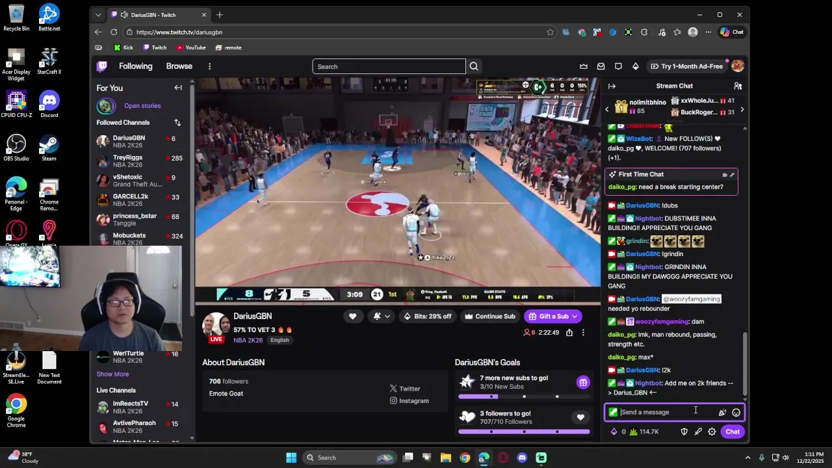Open browser tab list chevron
The width and height of the screenshot is (832, 468).
(x=98, y=14)
